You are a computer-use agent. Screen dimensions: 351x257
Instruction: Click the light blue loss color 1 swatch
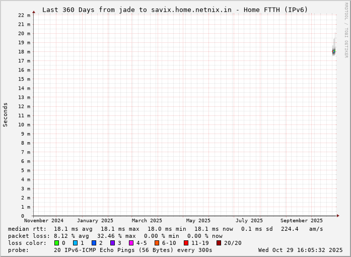click(75, 243)
